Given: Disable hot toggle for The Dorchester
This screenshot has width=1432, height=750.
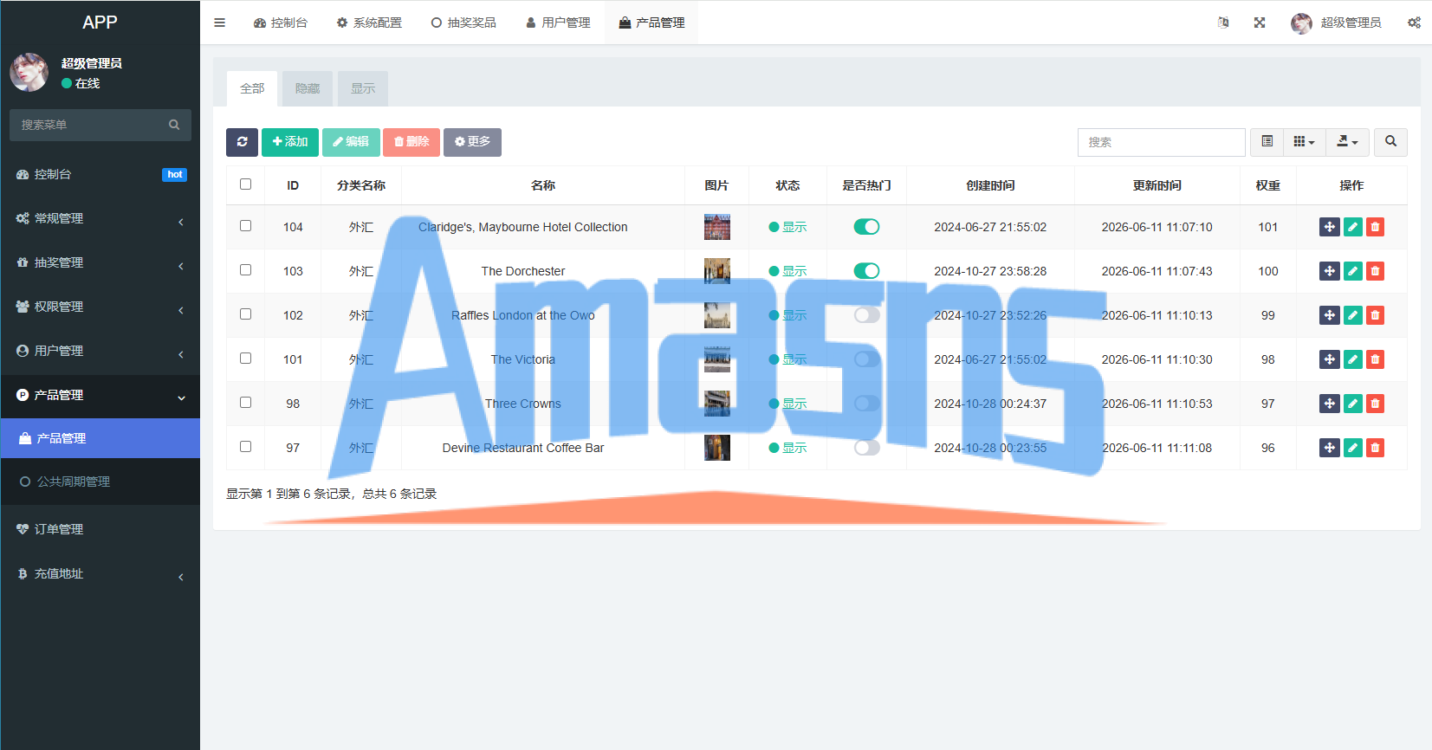Looking at the screenshot, I should (x=866, y=271).
